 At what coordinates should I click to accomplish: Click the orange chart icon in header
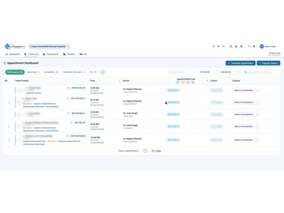[231, 47]
